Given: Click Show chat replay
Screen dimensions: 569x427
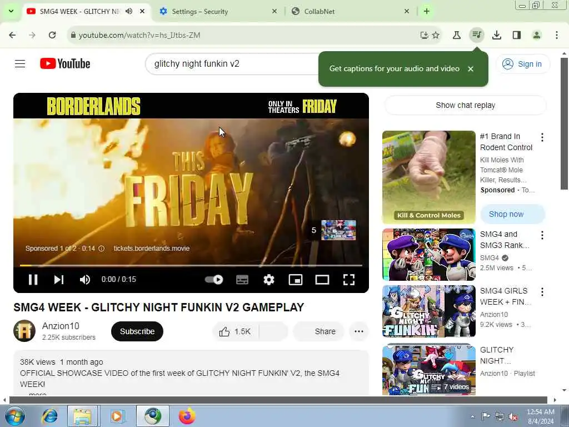Looking at the screenshot, I should tap(465, 105).
